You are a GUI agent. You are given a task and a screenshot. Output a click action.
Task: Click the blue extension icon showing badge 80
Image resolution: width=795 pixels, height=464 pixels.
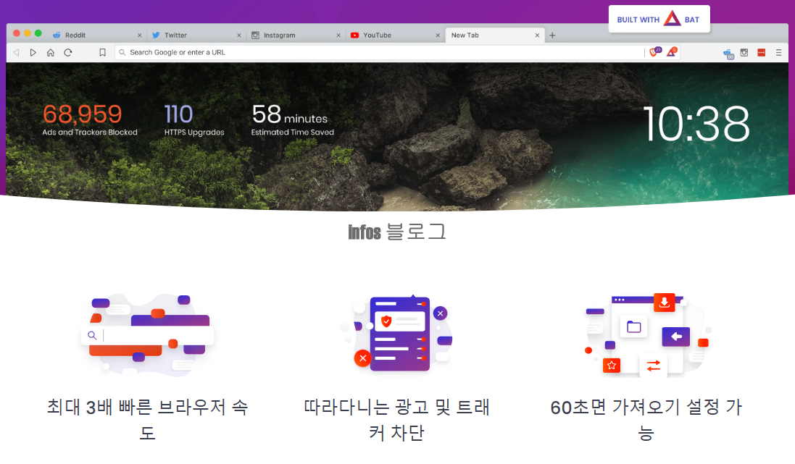point(727,53)
